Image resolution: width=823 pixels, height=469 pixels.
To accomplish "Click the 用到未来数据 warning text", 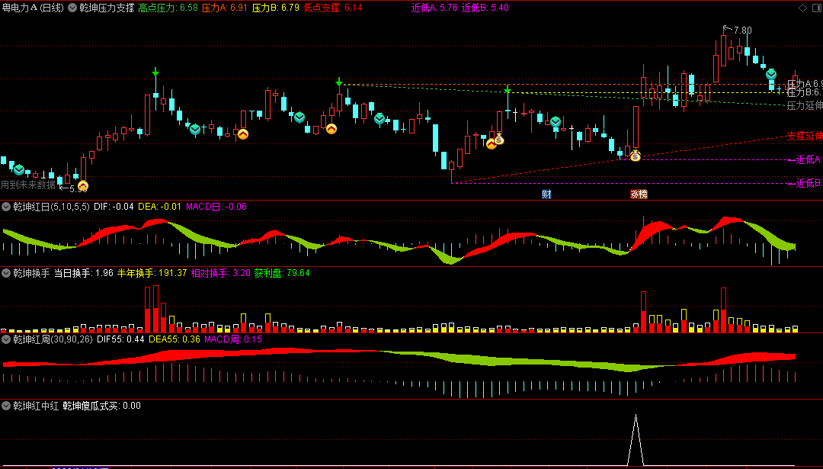I will 28,185.
